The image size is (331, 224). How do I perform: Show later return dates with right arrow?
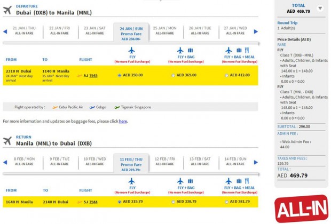pos(256,163)
